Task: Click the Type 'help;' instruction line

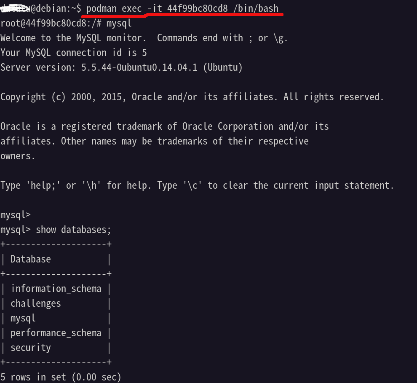Action: coord(197,185)
